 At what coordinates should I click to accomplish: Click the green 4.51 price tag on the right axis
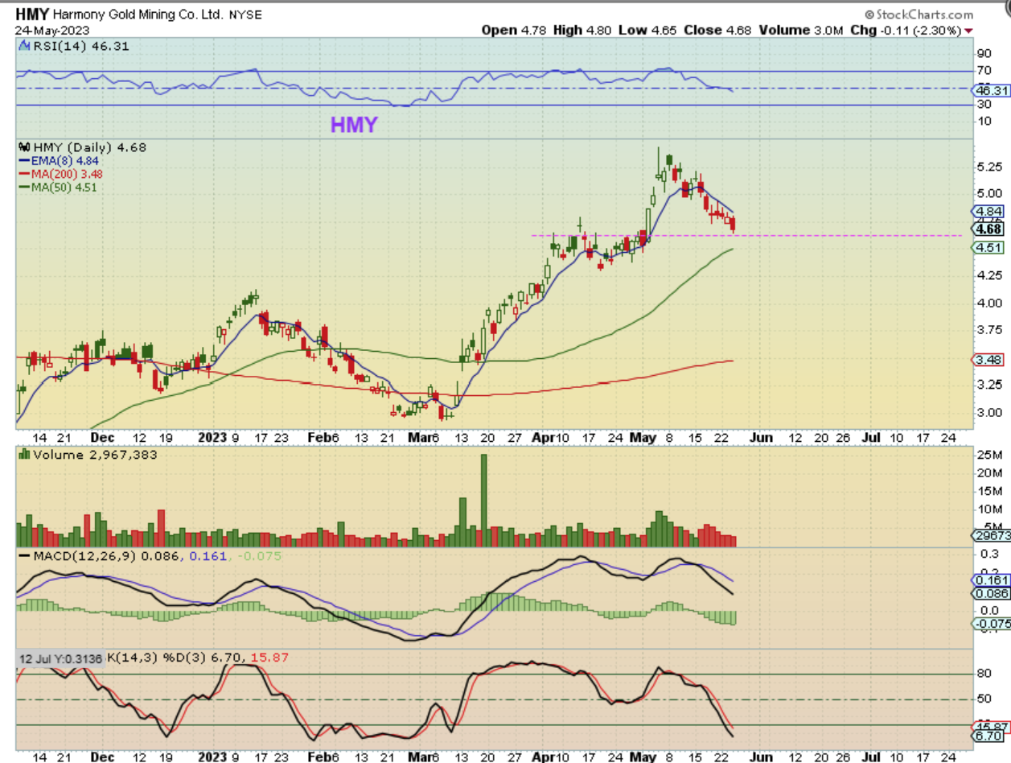pos(988,248)
